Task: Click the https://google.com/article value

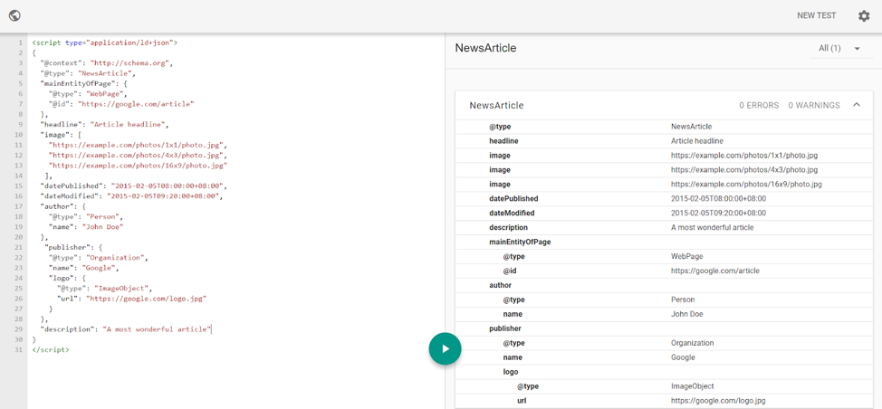Action: click(x=715, y=271)
